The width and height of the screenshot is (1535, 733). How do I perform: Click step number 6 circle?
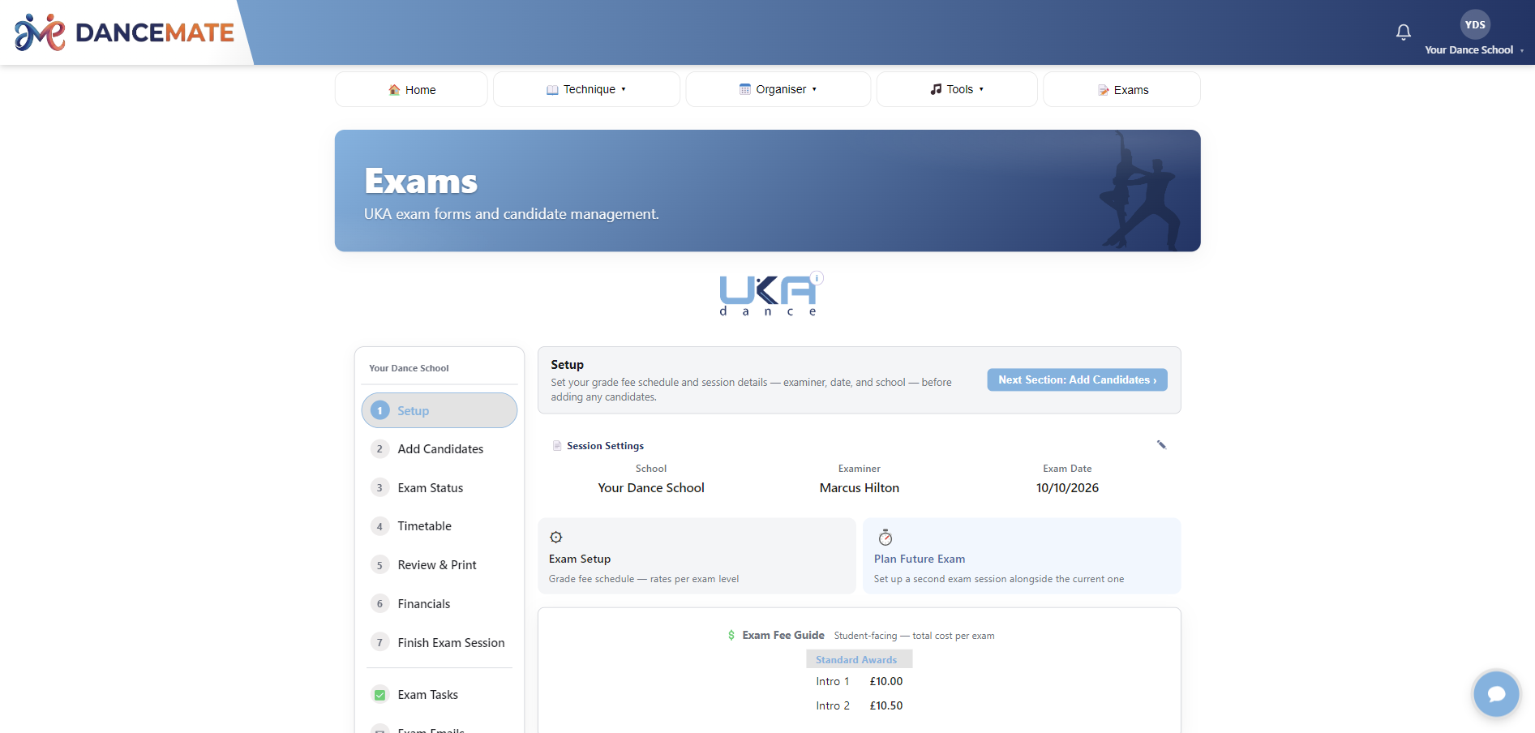[379, 604]
